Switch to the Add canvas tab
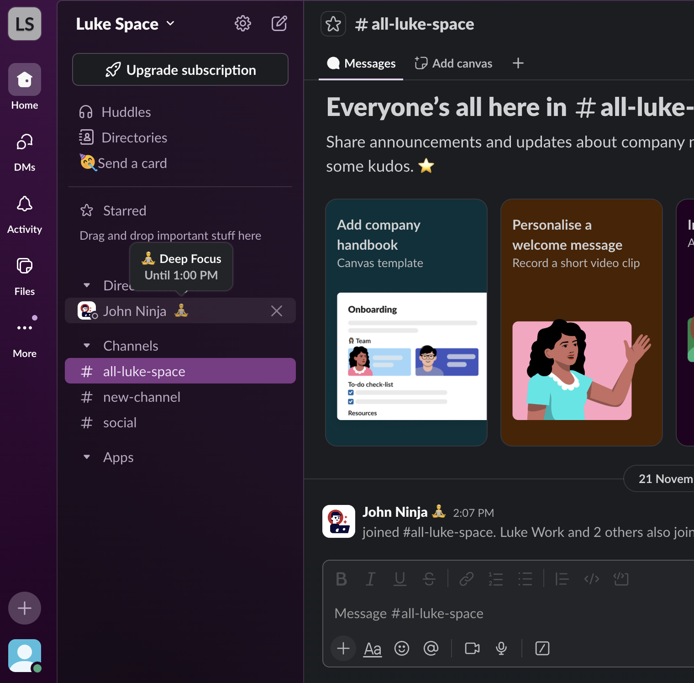694x683 pixels. [453, 63]
